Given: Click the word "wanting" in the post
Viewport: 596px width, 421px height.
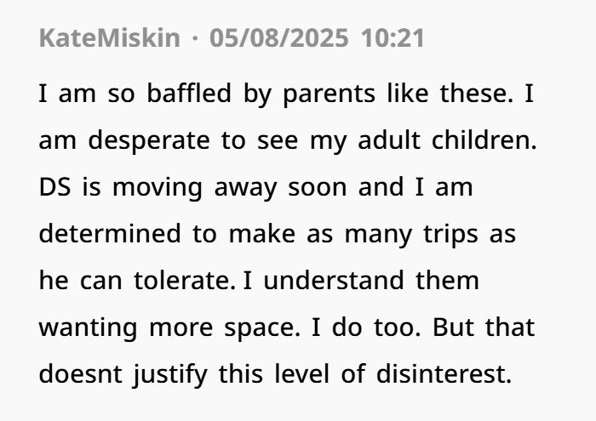Looking at the screenshot, I should (x=89, y=328).
